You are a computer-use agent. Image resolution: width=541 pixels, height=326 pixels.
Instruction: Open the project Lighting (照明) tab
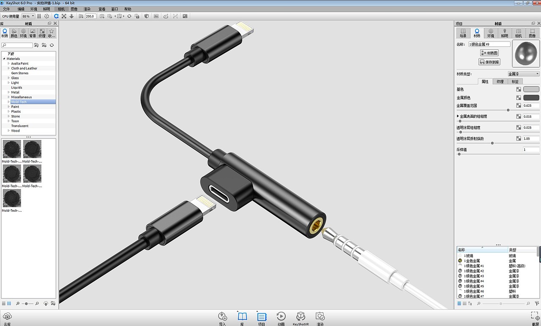505,33
